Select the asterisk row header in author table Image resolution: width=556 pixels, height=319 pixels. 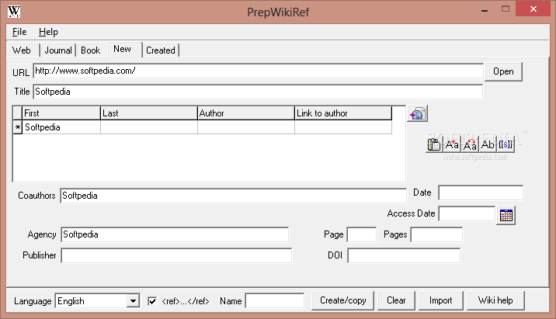click(x=18, y=127)
